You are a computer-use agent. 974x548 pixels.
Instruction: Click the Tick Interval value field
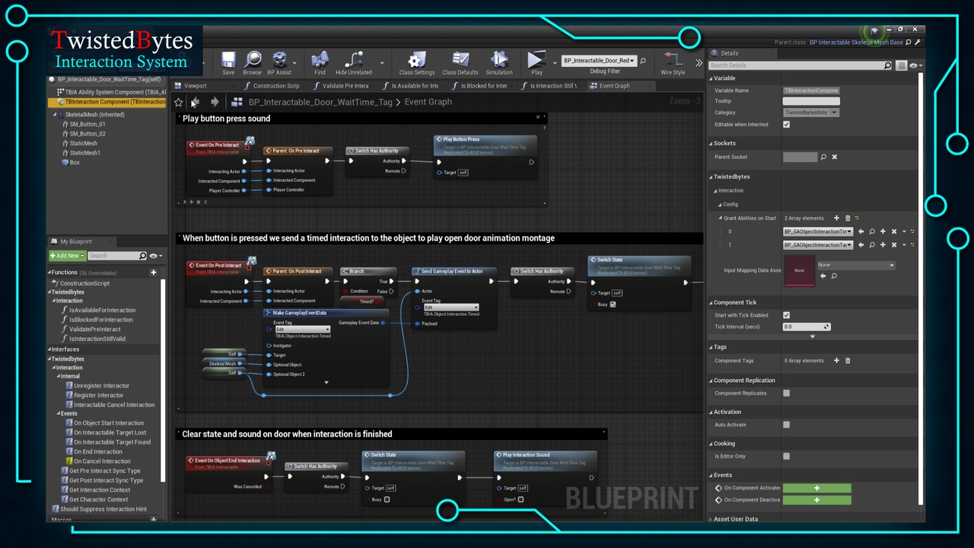pos(806,327)
